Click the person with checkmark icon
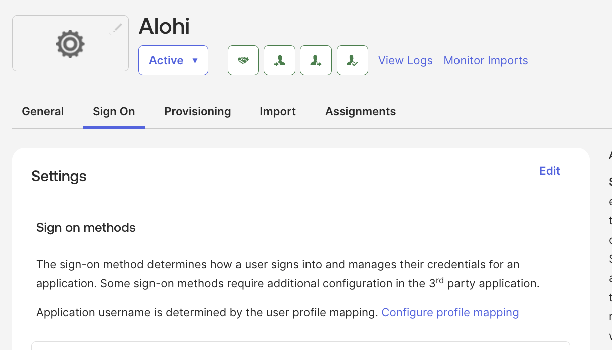This screenshot has height=350, width=612. (352, 60)
